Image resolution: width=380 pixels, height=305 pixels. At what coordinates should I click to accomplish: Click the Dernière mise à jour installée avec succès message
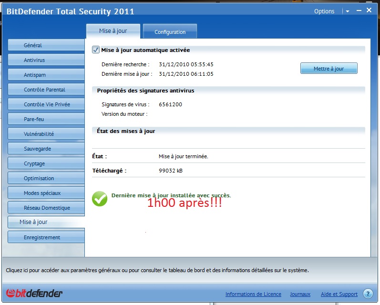(x=171, y=195)
